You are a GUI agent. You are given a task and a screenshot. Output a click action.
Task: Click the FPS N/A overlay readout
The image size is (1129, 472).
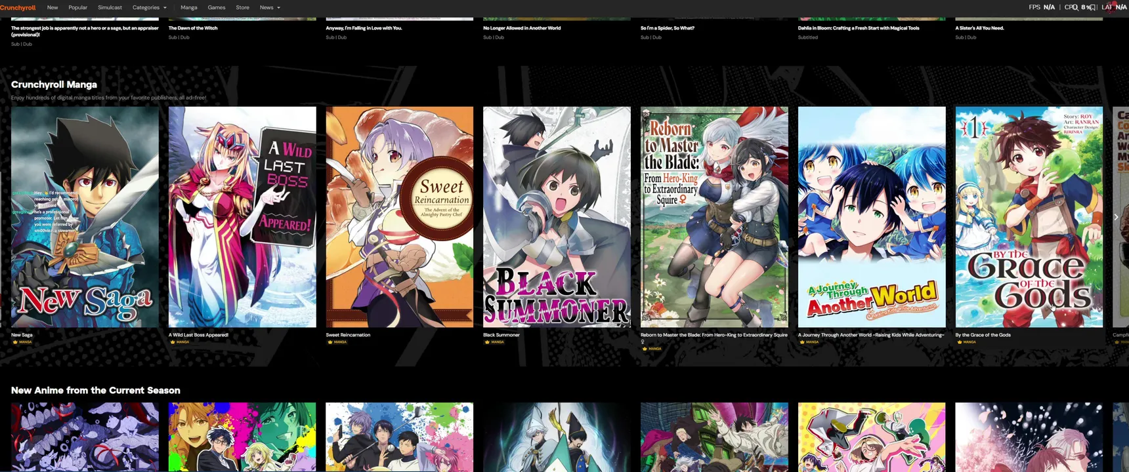pos(1042,7)
